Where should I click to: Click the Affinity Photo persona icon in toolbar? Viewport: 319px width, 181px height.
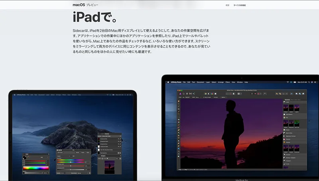tap(181, 93)
